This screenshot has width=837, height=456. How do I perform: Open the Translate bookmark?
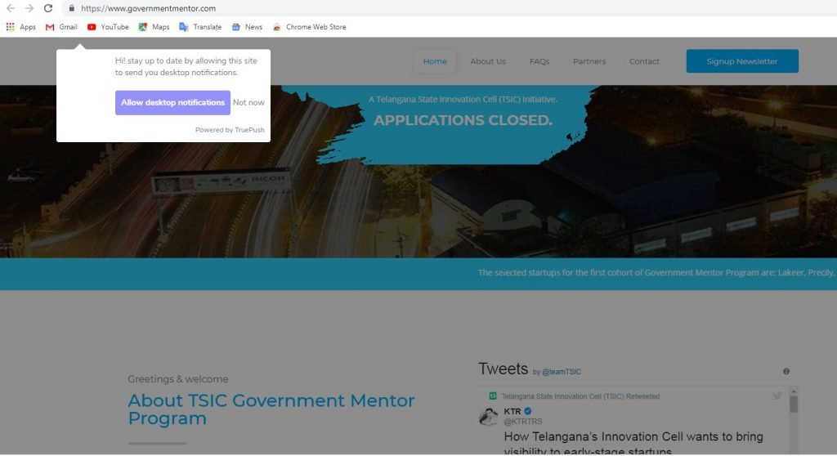click(x=200, y=27)
